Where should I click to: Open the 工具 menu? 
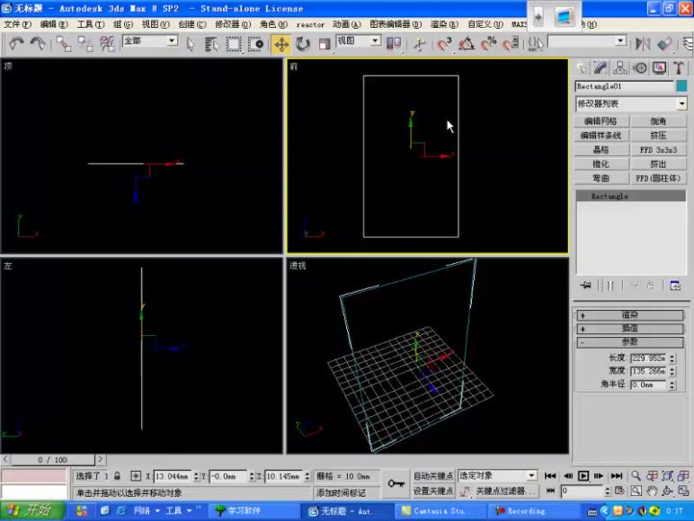coord(90,24)
